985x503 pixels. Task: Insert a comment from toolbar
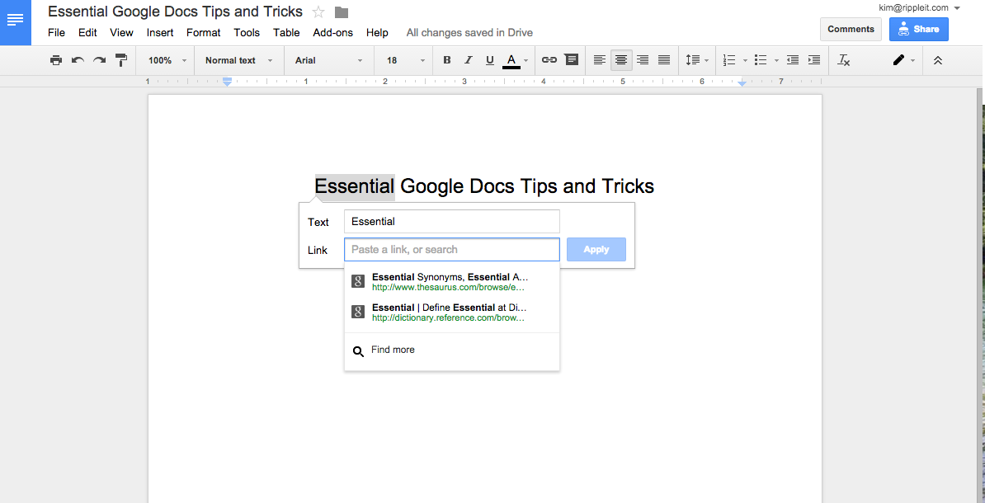571,60
